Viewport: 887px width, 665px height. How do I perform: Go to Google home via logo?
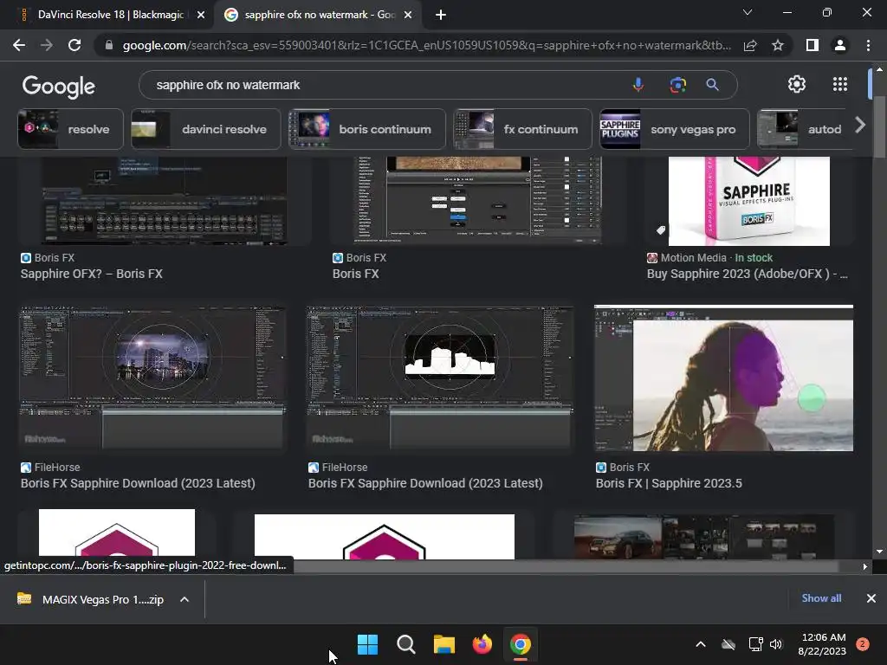point(59,87)
